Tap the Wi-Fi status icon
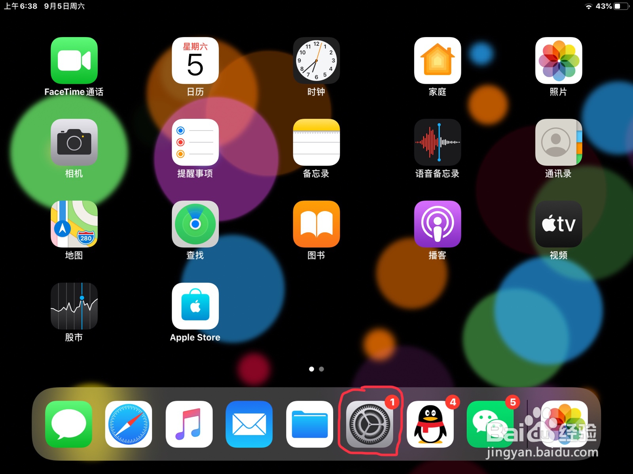This screenshot has width=633, height=474. tap(589, 6)
